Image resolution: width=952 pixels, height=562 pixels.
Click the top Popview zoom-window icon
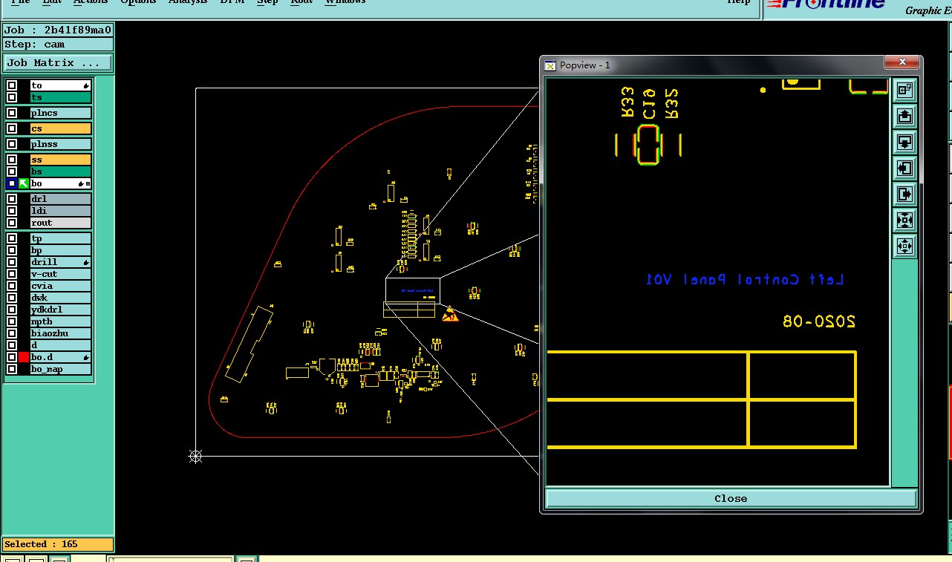click(904, 90)
